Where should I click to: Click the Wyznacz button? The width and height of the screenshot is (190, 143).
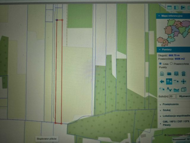[184, 97]
